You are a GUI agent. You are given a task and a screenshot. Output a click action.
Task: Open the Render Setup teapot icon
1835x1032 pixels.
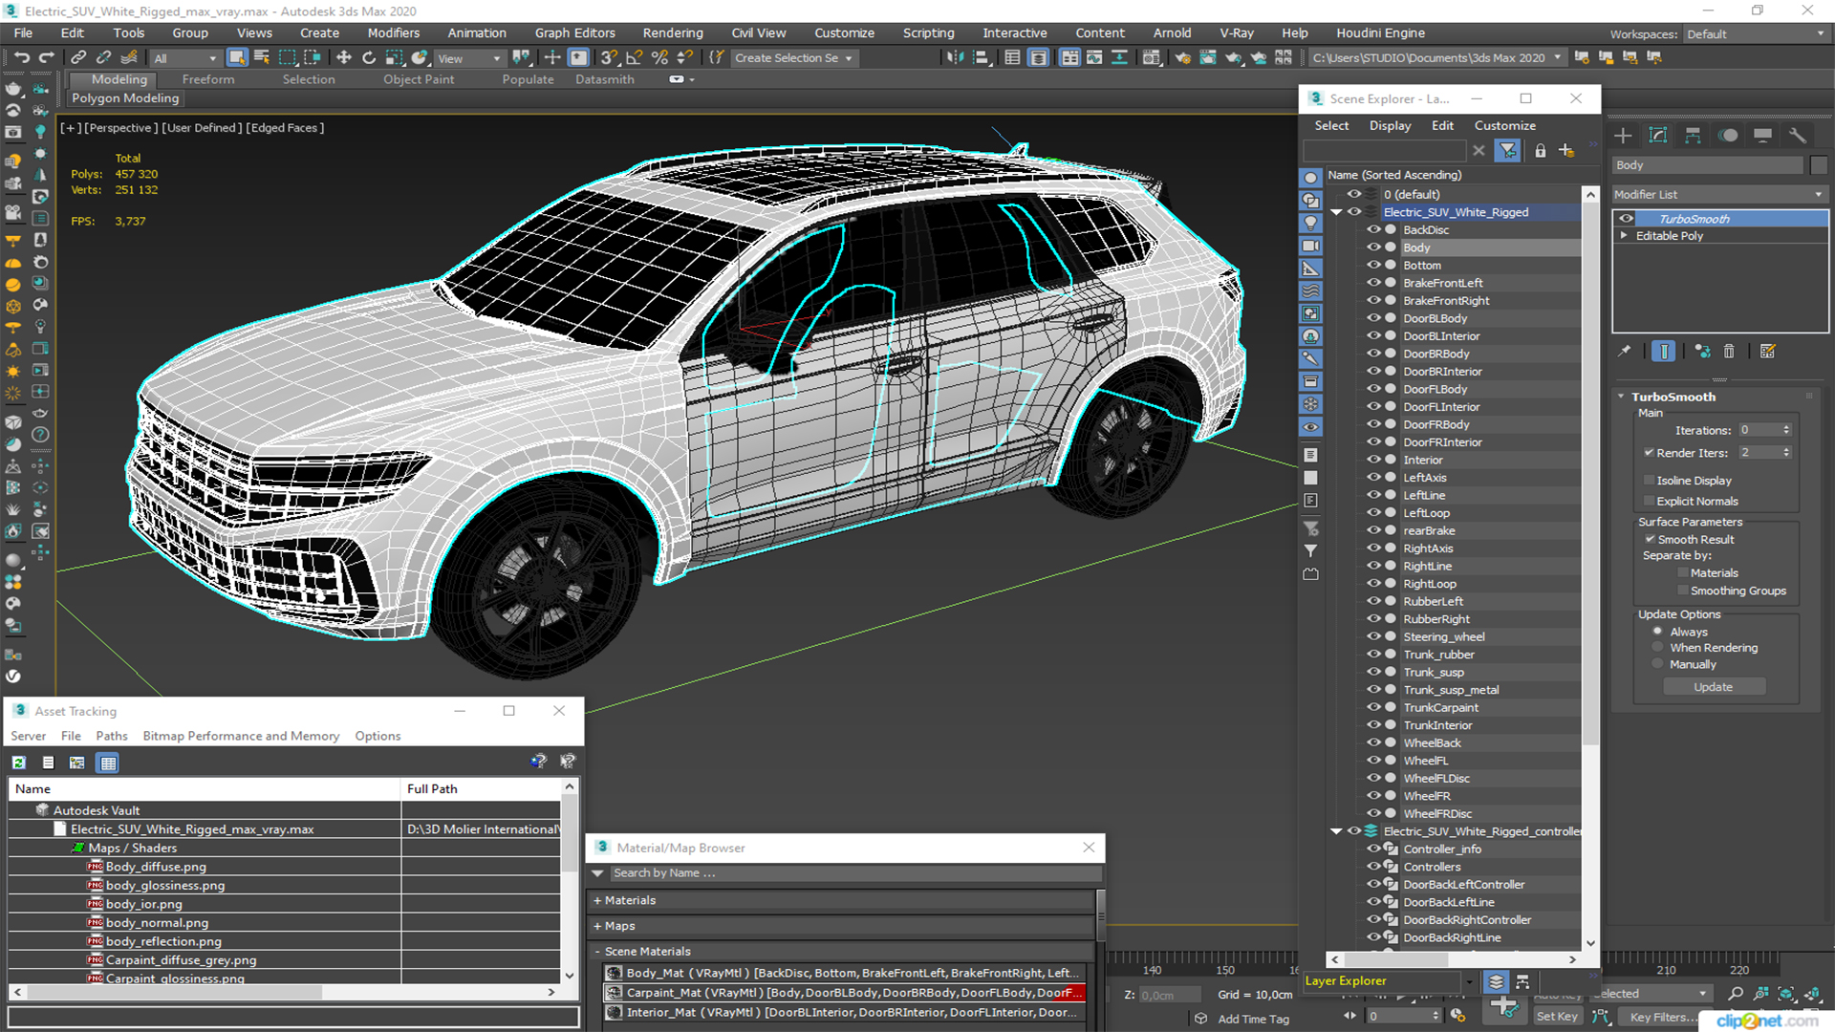pyautogui.click(x=1183, y=58)
